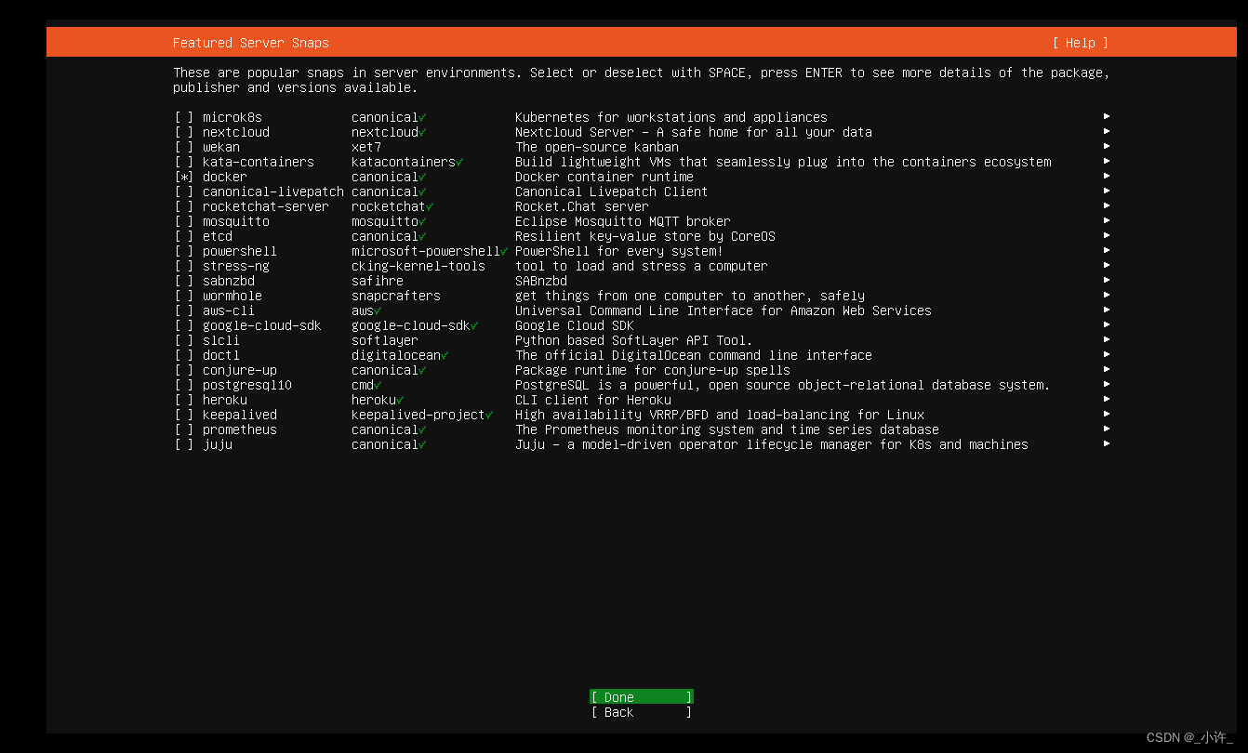1248x753 pixels.
Task: Open details arrow on kata-containers row
Action: click(x=1107, y=162)
